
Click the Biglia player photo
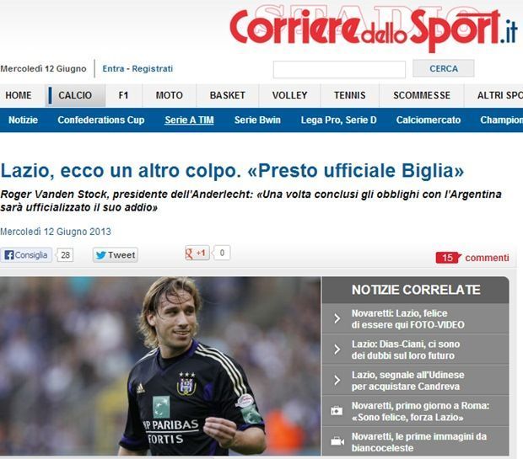pos(160,366)
